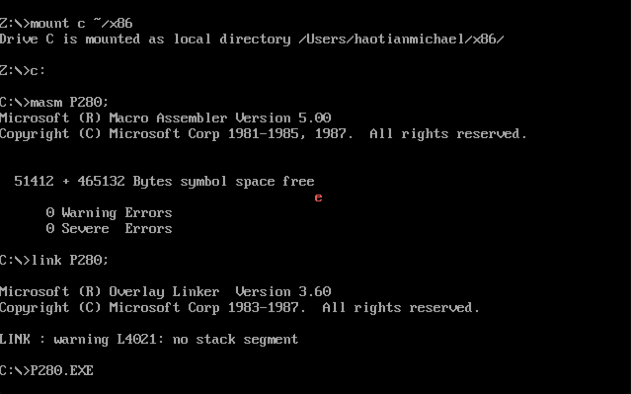631x394 pixels.
Task: Click the red 'e' character
Action: [318, 197]
